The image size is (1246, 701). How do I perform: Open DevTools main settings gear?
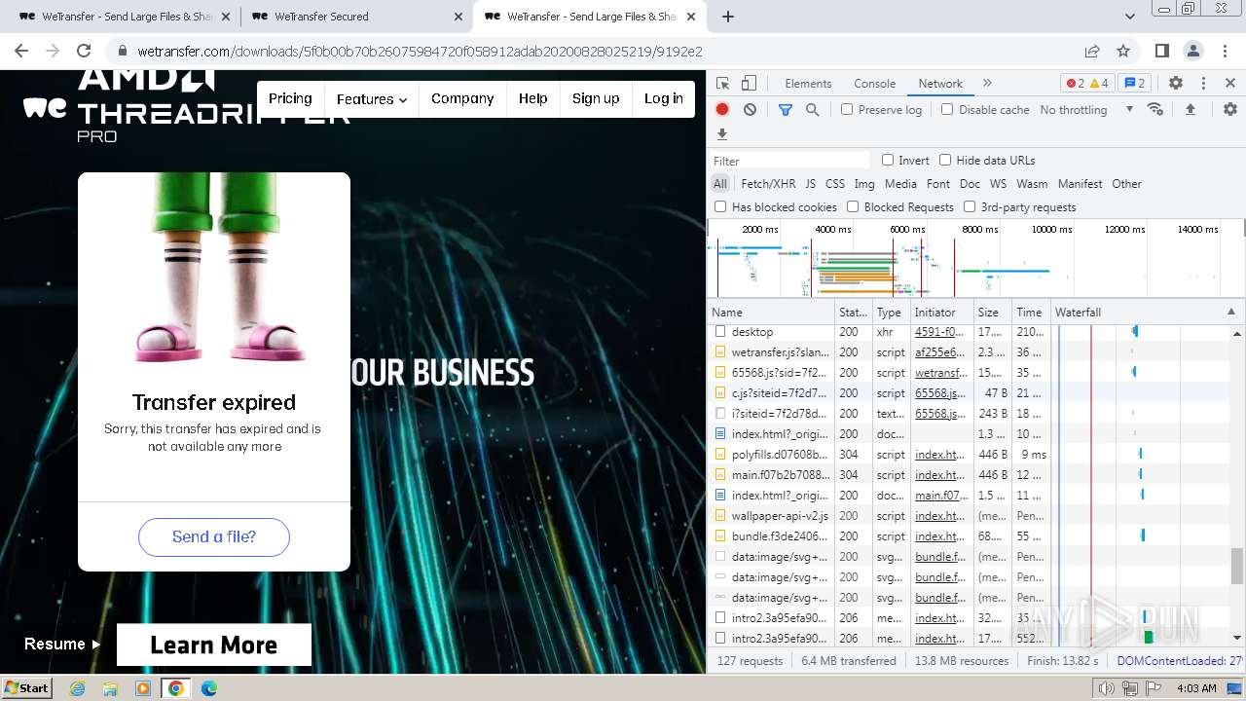click(1176, 84)
